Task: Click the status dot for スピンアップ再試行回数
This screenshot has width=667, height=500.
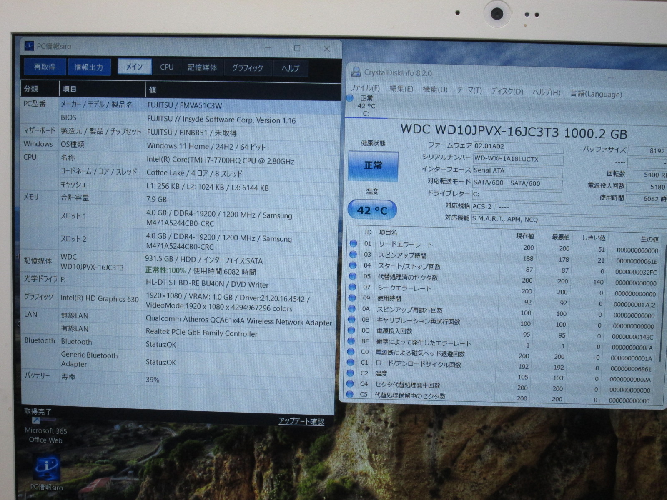Action: 352,309
